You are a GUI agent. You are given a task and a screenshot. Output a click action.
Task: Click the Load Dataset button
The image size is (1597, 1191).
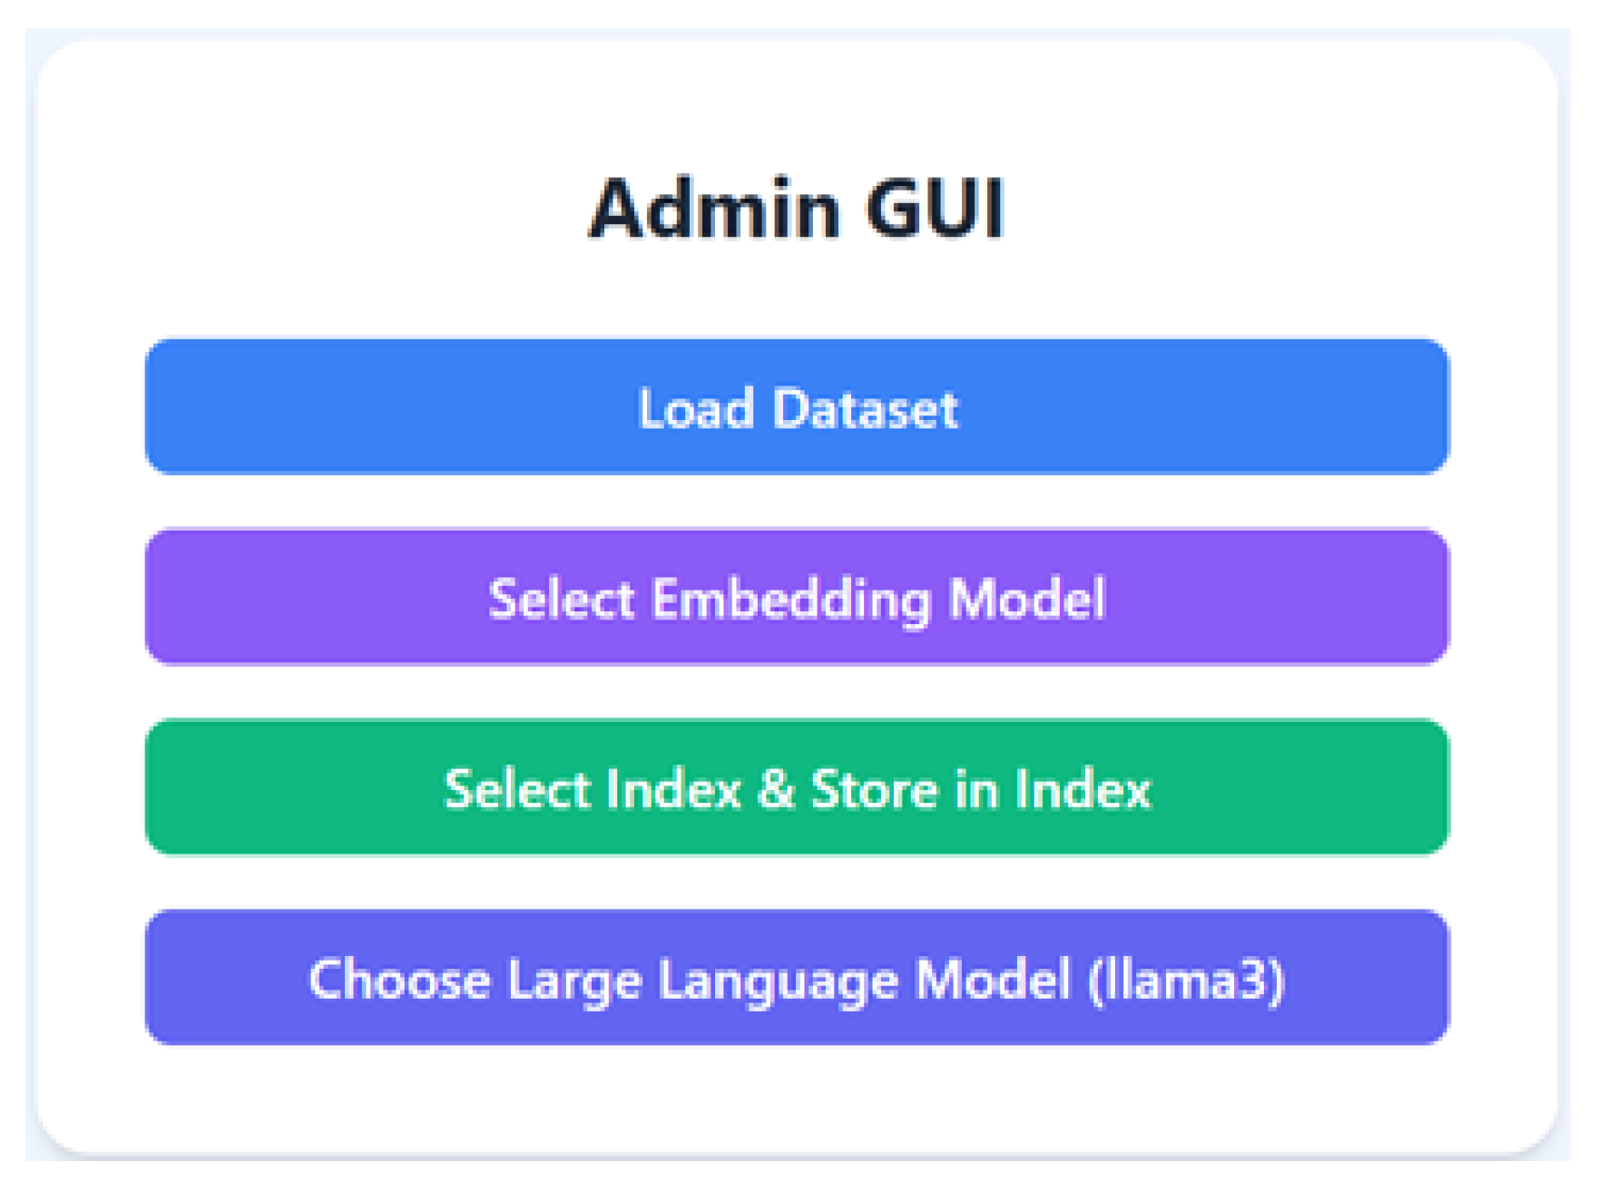tap(797, 407)
